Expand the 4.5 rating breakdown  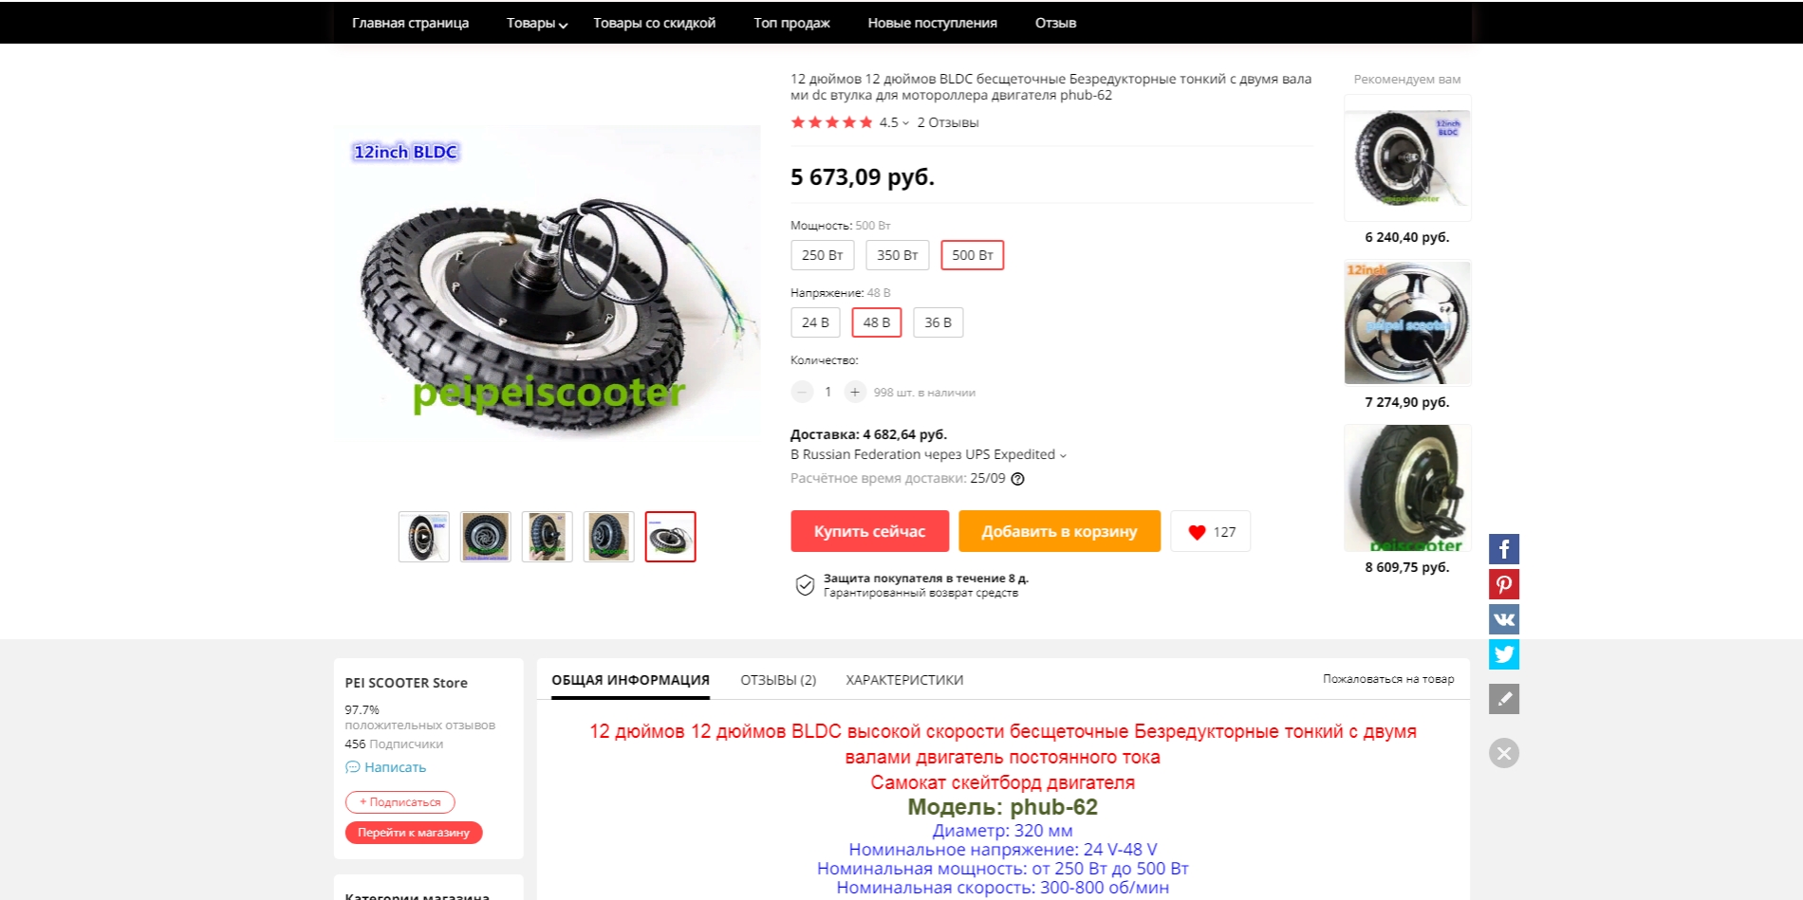click(894, 122)
